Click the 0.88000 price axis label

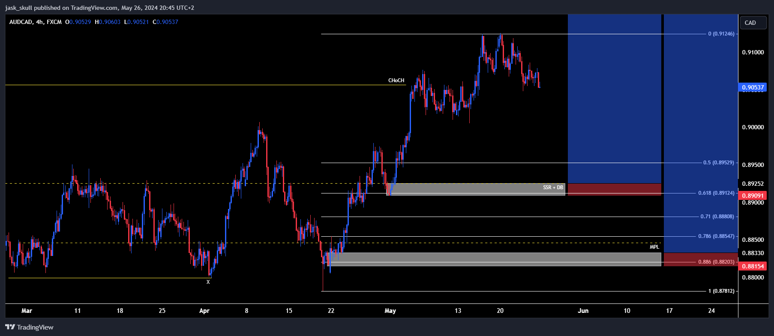tap(753, 277)
